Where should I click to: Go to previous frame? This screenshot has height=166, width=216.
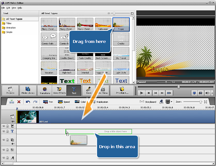[156, 93]
